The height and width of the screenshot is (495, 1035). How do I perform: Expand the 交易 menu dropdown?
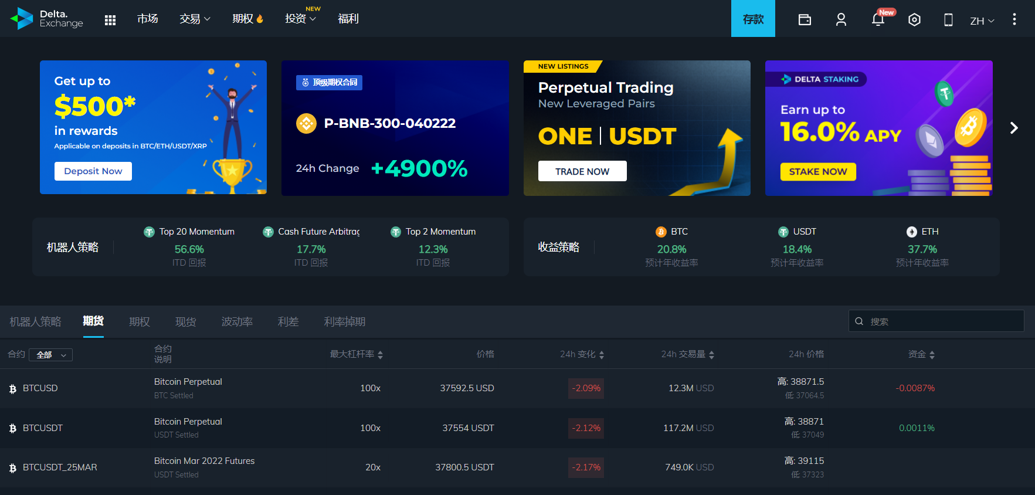(x=195, y=19)
